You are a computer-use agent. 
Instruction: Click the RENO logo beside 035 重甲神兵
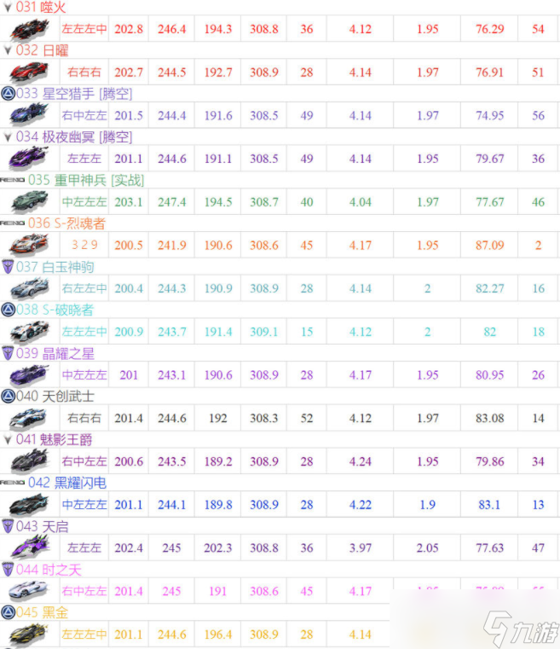pyautogui.click(x=13, y=180)
